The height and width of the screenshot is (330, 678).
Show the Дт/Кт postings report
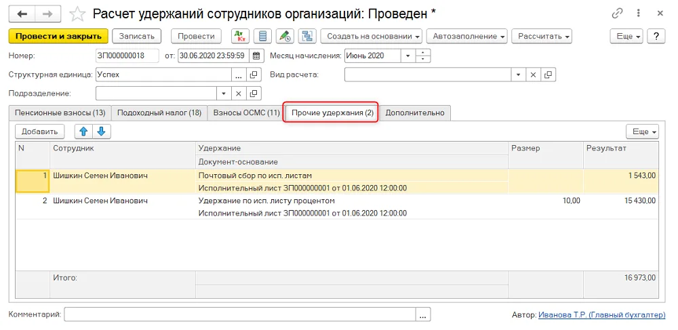click(x=241, y=37)
